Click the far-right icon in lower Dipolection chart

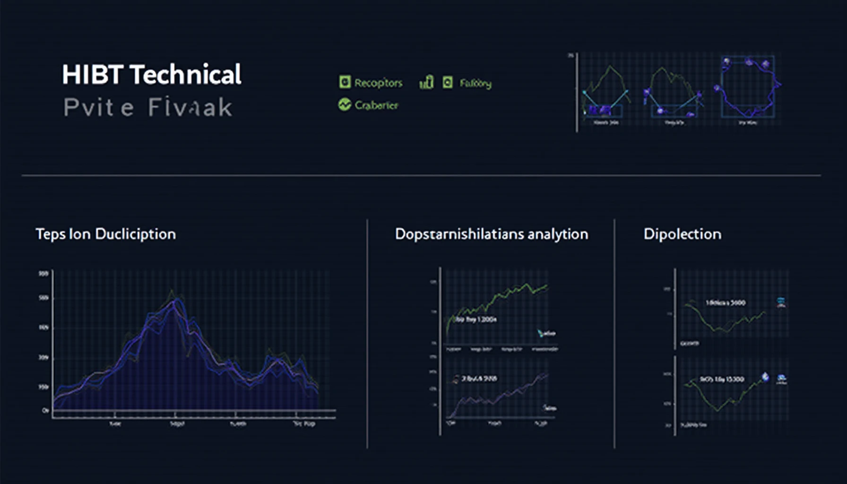coord(782,379)
